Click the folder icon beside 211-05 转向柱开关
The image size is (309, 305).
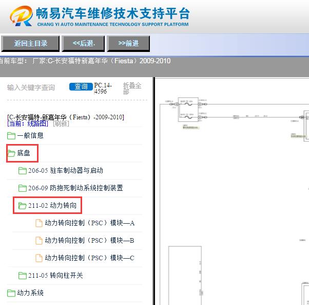tap(22, 276)
